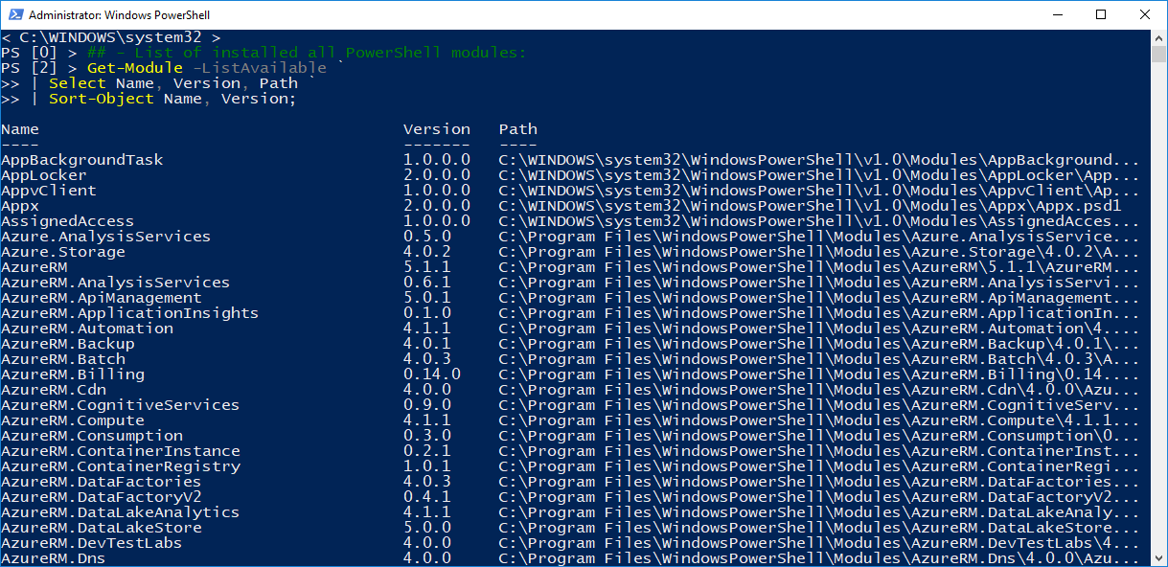Click the AssignedAccess module name
Screen dimensions: 1168x567
(x=68, y=221)
